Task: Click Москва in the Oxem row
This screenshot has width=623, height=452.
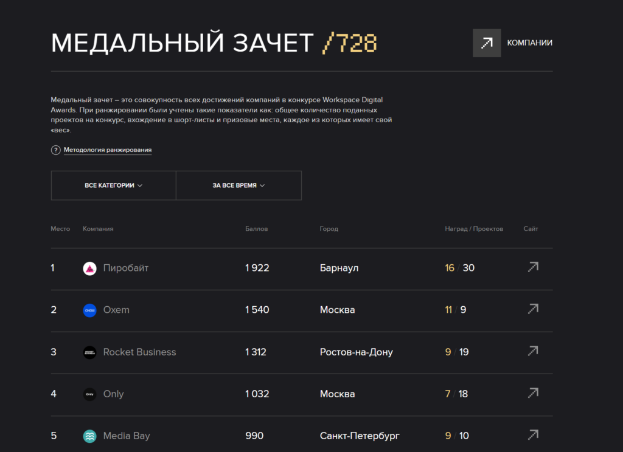Action: coord(337,310)
